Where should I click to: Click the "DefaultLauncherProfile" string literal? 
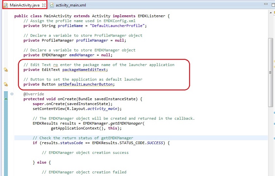pyautogui.click(x=120, y=26)
